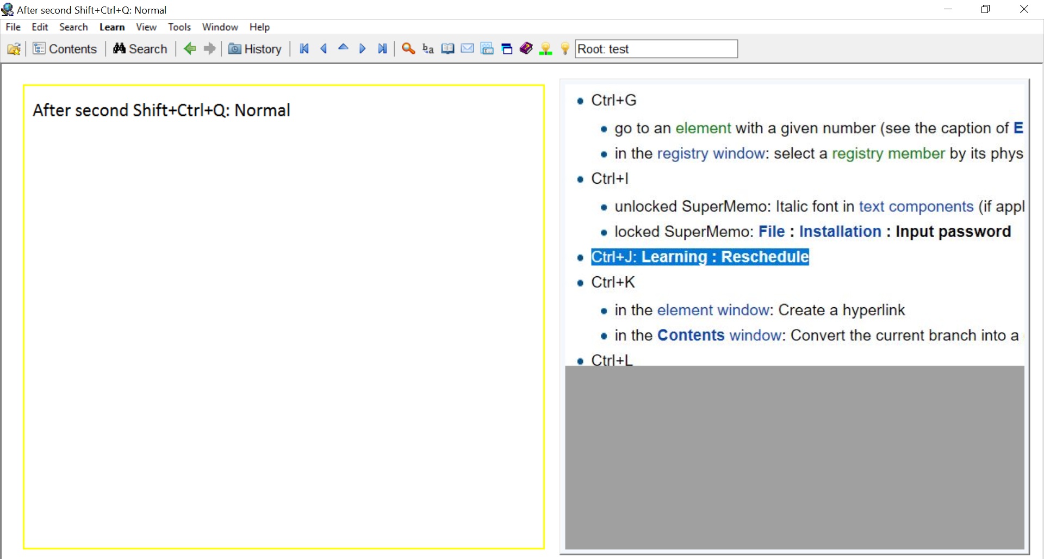Screen dimensions: 1044x559
Task: Click the plain light bulb icon
Action: [x=565, y=49]
